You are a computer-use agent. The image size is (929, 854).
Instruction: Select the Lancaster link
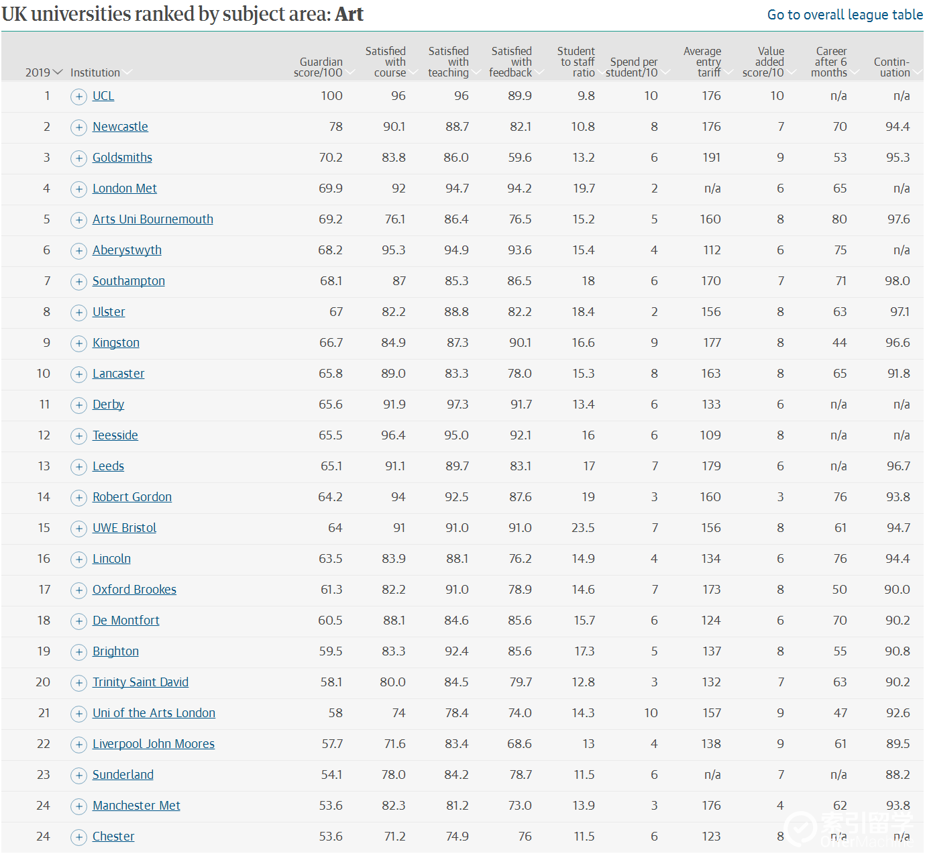(119, 374)
